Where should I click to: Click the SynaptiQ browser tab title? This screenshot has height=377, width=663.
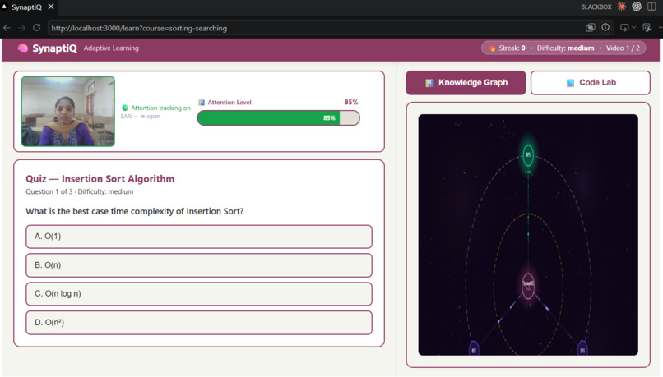tap(26, 7)
